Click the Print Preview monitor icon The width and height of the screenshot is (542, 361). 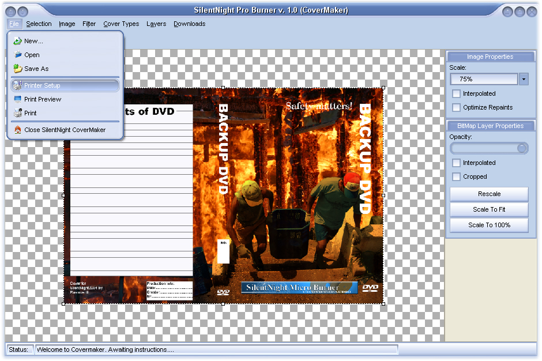click(18, 99)
